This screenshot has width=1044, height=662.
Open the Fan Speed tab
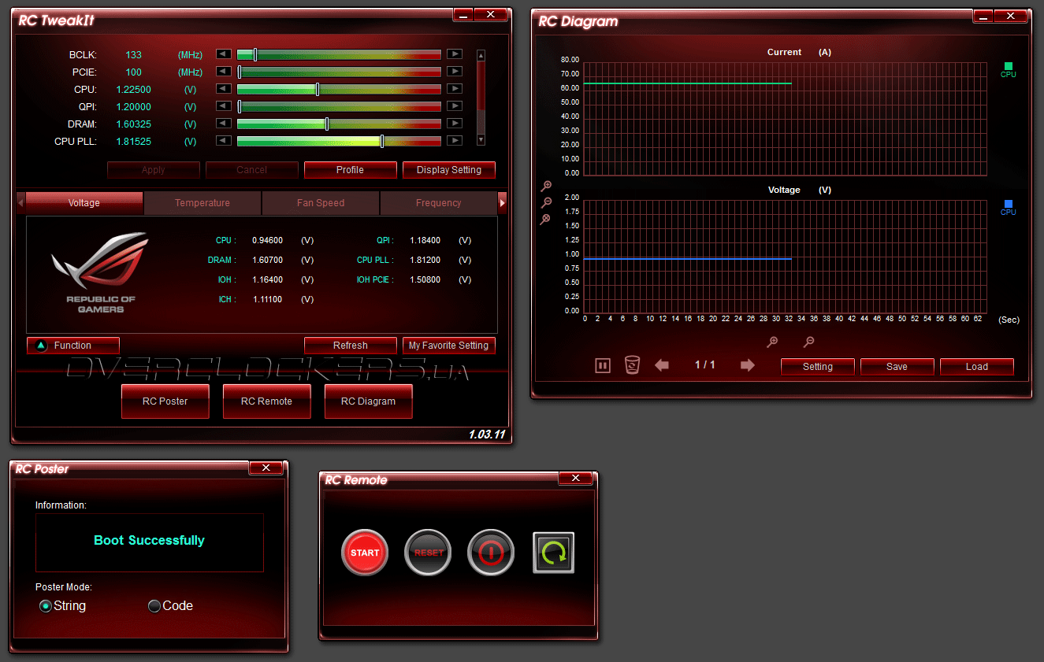(321, 203)
